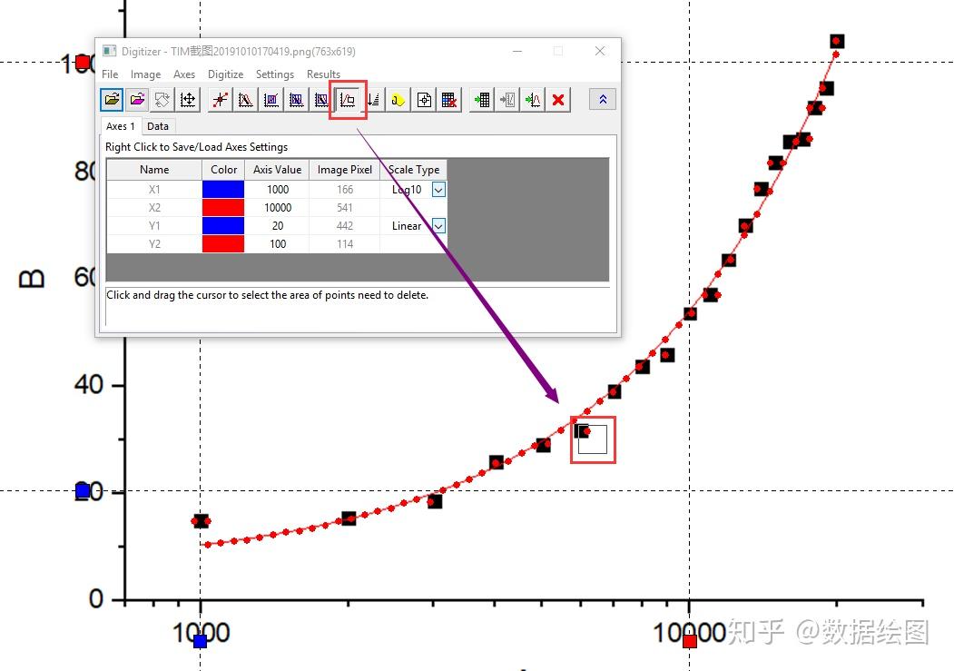This screenshot has height=671, width=954.
Task: Select the X2 axis value 10000 cell
Action: (x=278, y=207)
